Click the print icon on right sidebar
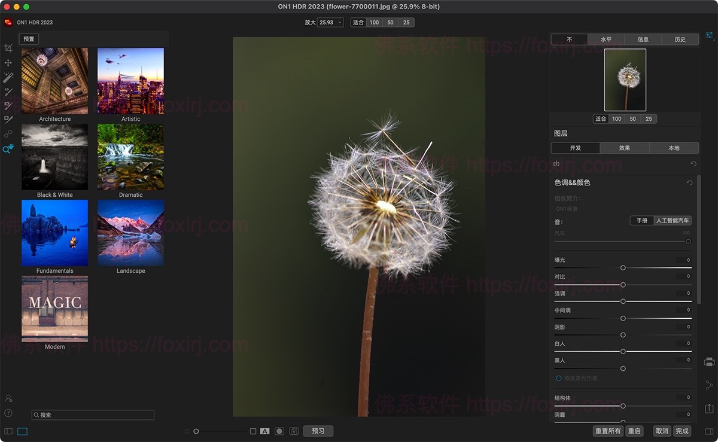Viewport: 718px width, 442px height. 709,362
